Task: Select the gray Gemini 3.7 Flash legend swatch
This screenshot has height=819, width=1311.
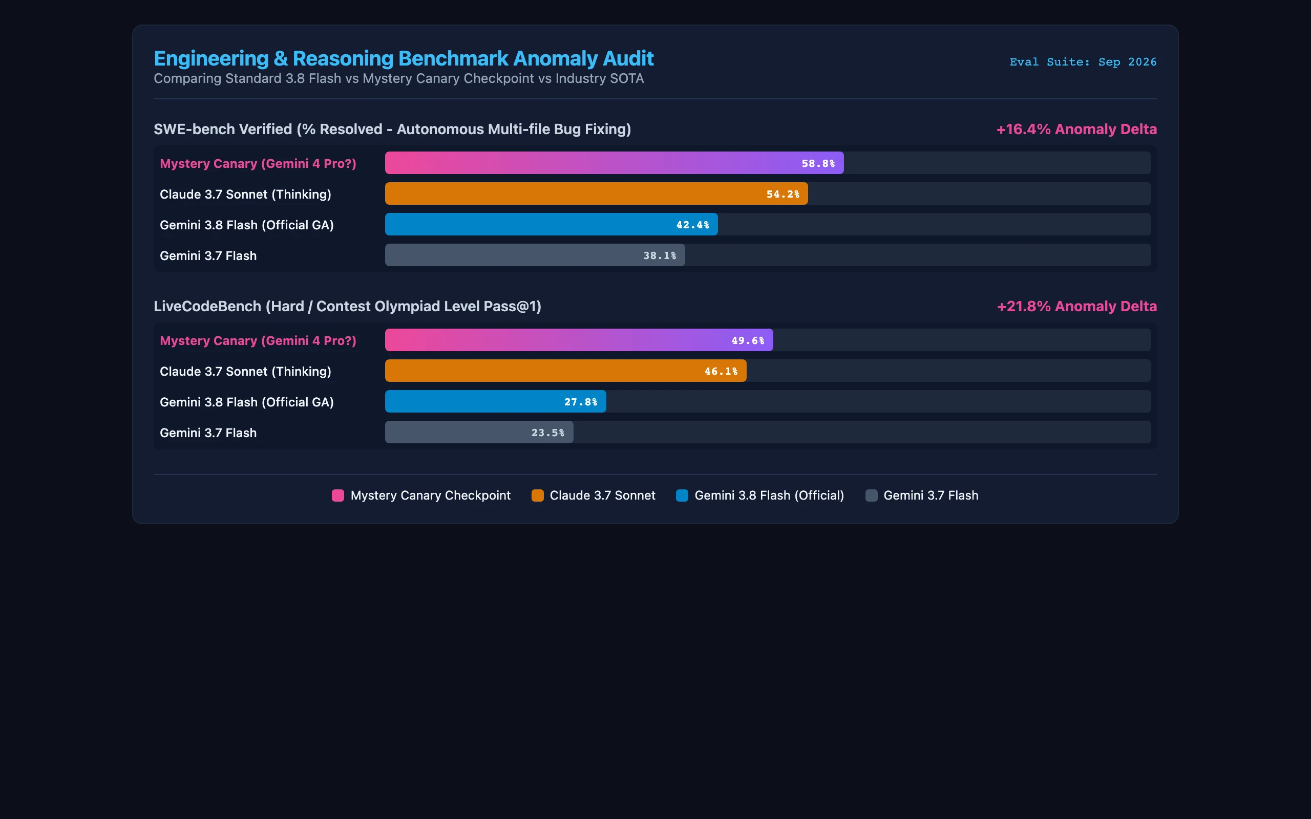Action: pyautogui.click(x=871, y=495)
